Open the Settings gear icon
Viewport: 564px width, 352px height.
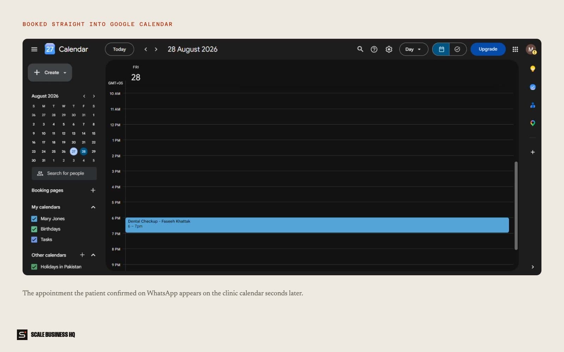tap(389, 49)
